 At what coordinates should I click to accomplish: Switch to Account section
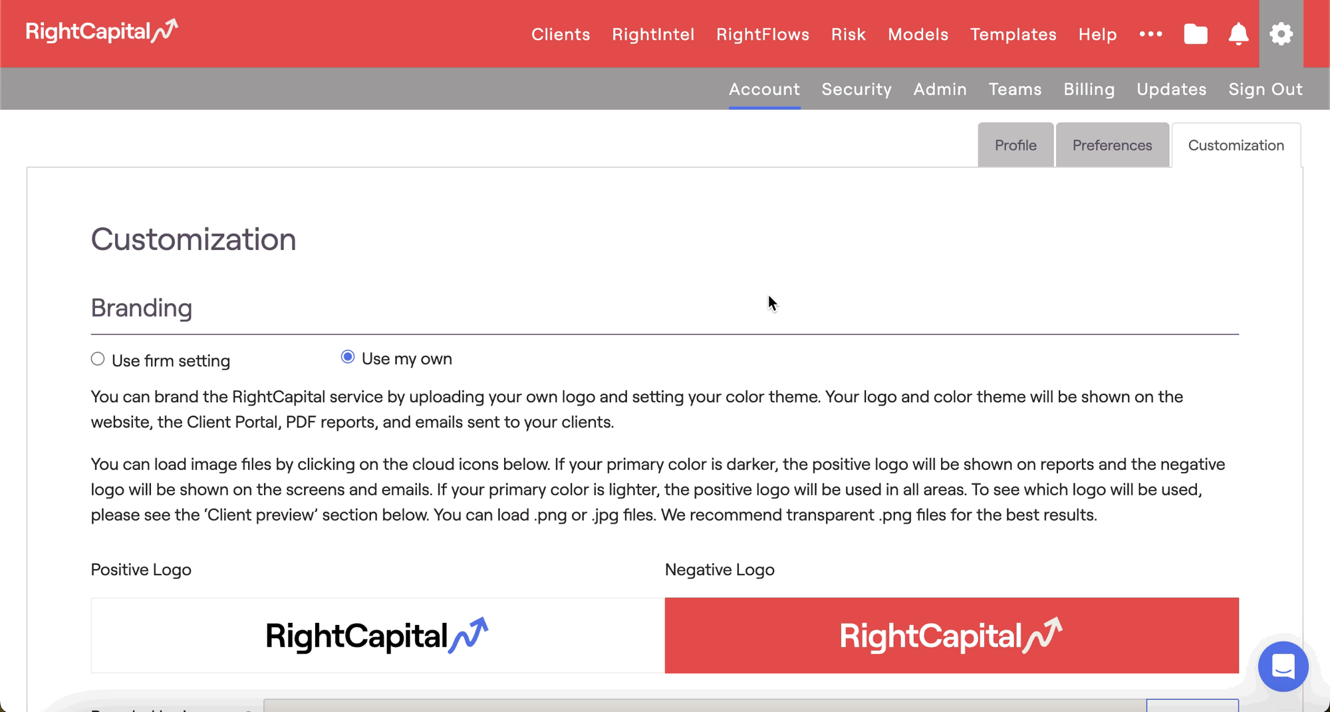click(764, 89)
